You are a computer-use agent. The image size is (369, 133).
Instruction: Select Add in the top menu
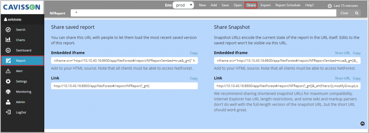click(x=214, y=5)
